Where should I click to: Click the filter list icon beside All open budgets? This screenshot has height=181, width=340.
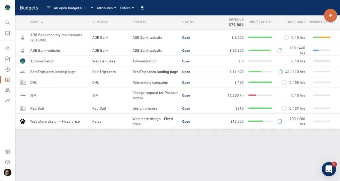pyautogui.click(x=48, y=8)
